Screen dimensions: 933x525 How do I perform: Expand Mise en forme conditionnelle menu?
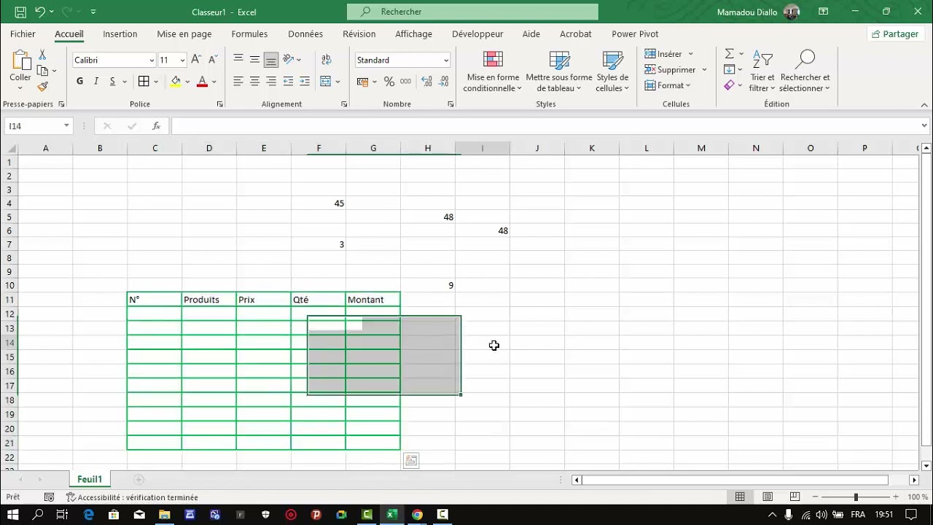[493, 71]
